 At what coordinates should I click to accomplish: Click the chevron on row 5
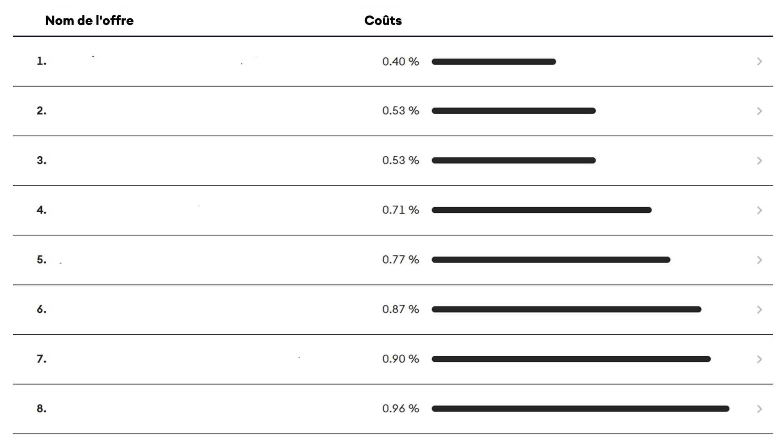(760, 260)
